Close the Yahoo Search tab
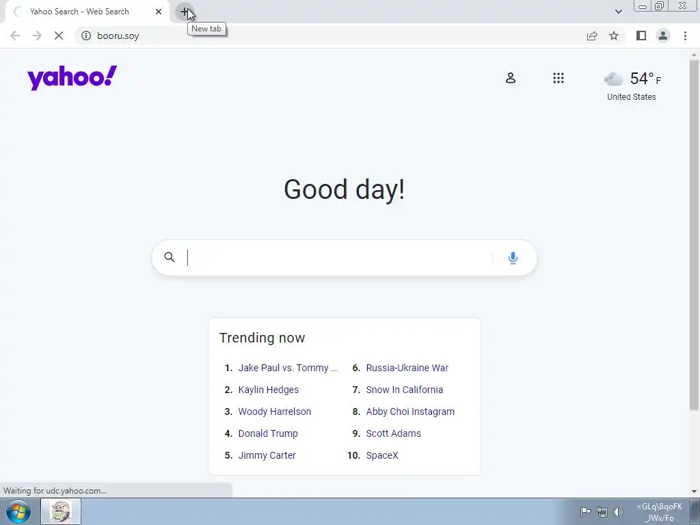Viewport: 700px width, 525px height. tap(159, 12)
